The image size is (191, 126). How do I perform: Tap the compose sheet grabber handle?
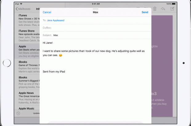(95, 9)
